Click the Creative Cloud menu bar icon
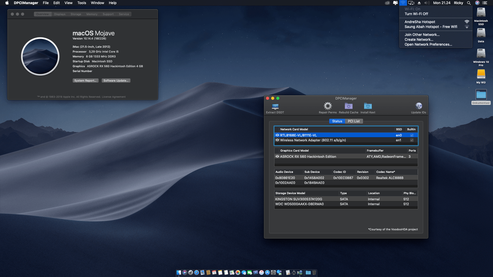 tap(387, 3)
